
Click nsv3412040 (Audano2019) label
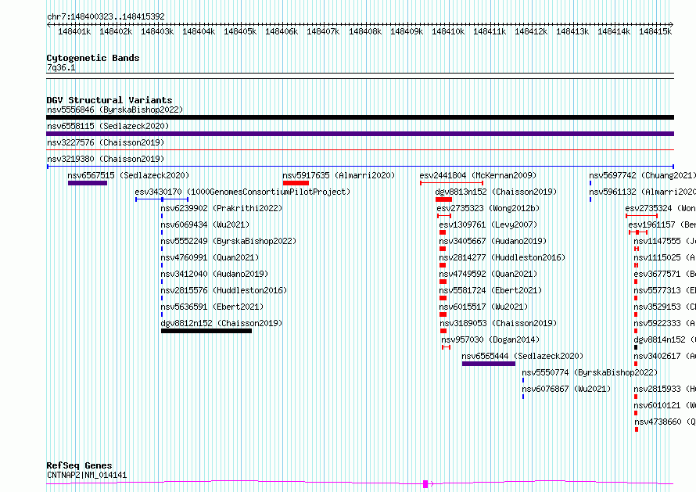point(214,274)
